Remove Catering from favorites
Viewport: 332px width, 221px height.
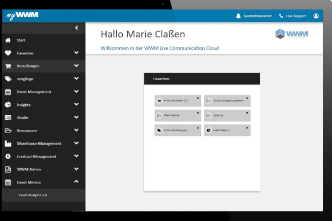pos(247,113)
